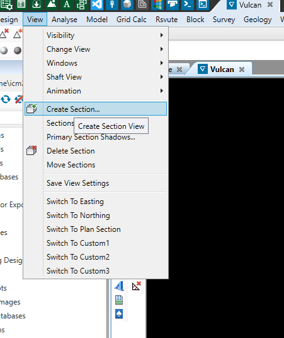Select Switch To Northing
This screenshot has width=284, height=338.
[96, 215]
